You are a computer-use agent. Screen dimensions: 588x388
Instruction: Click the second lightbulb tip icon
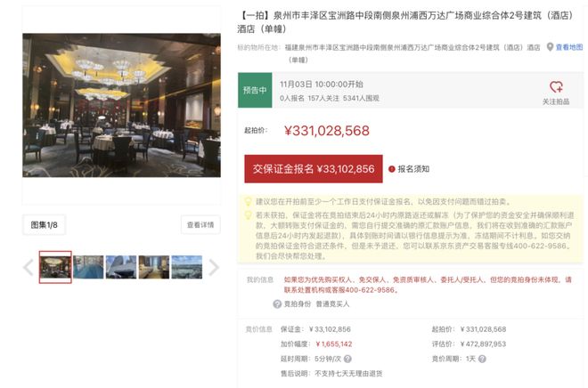(x=248, y=215)
